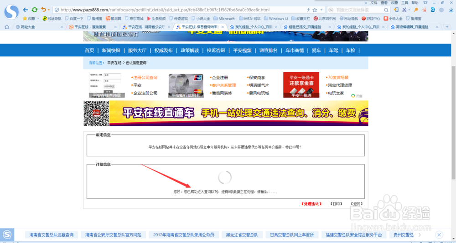This screenshot has width=456, height=243.
Task: Click the 【打印】 link
Action: pyautogui.click(x=336, y=204)
